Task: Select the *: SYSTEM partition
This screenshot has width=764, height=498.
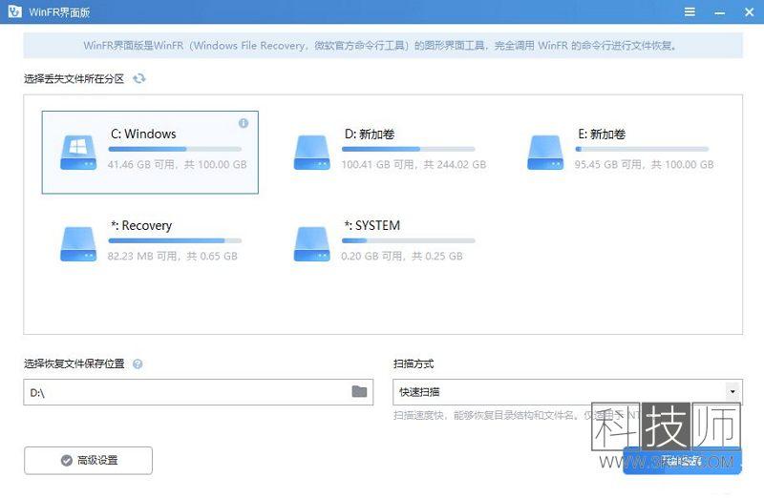Action: pos(385,243)
